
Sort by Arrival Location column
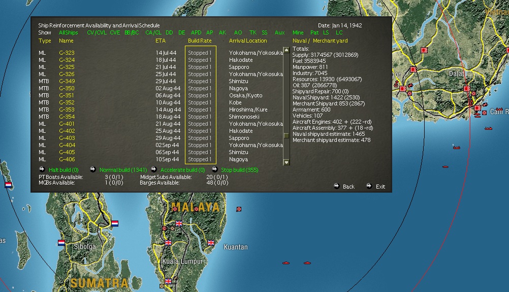[248, 41]
